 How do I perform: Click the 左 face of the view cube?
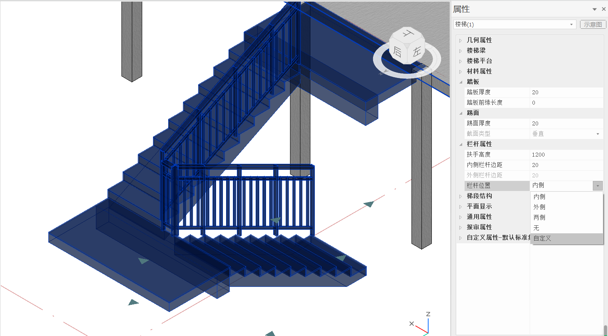pyautogui.click(x=416, y=51)
